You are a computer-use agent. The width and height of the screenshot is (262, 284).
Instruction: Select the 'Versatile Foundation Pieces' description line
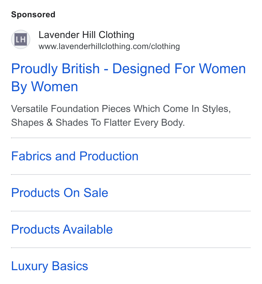121,109
